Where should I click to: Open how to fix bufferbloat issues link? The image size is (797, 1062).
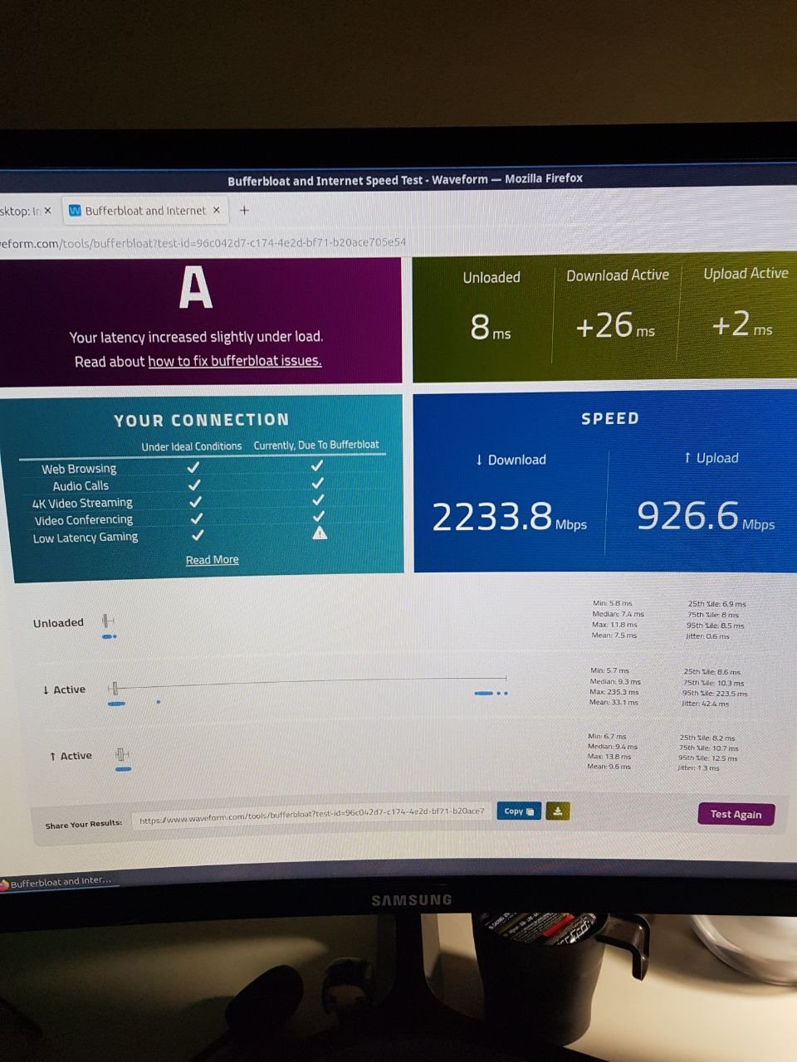pos(234,361)
